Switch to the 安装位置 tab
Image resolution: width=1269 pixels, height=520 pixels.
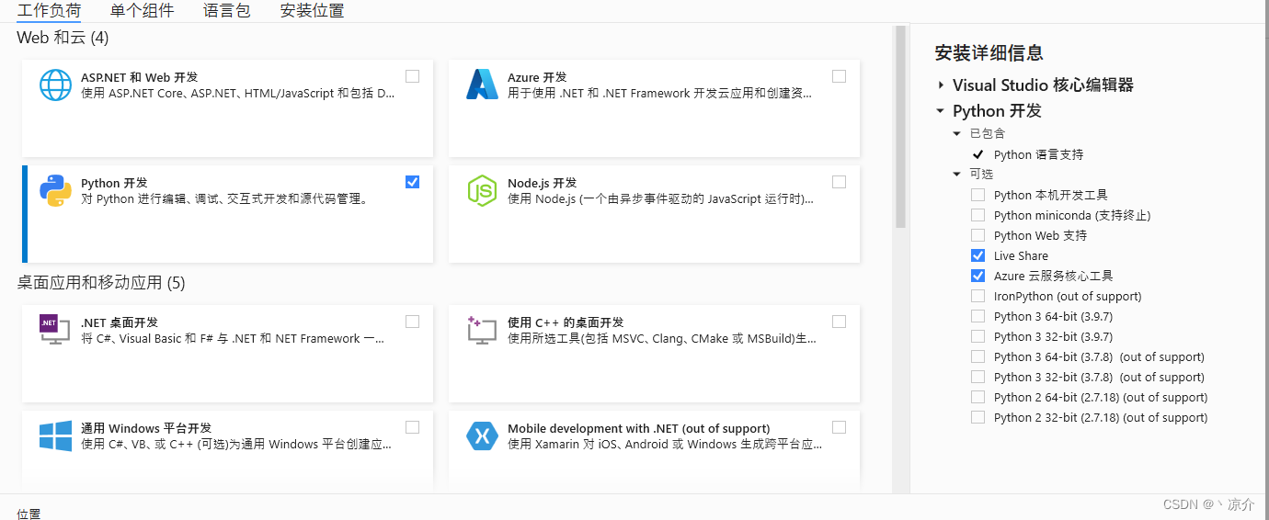pos(313,11)
